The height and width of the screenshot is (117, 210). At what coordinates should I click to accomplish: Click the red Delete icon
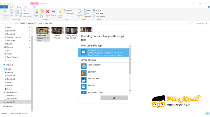[48, 11]
